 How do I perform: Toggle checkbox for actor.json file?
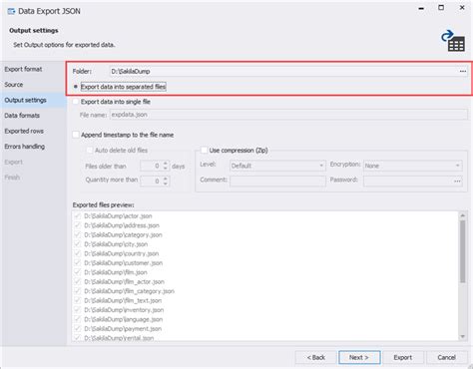click(x=78, y=216)
